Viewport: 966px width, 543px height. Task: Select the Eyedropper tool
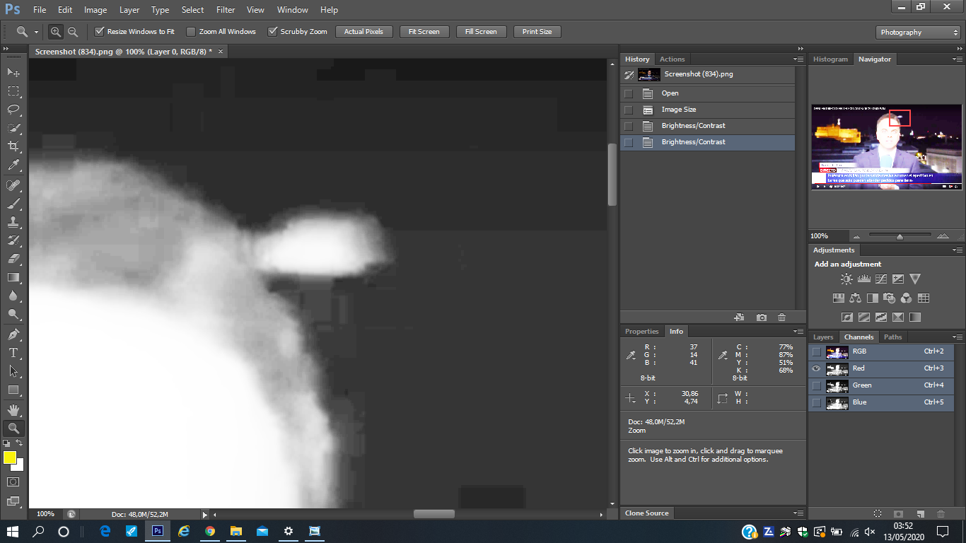pyautogui.click(x=13, y=165)
